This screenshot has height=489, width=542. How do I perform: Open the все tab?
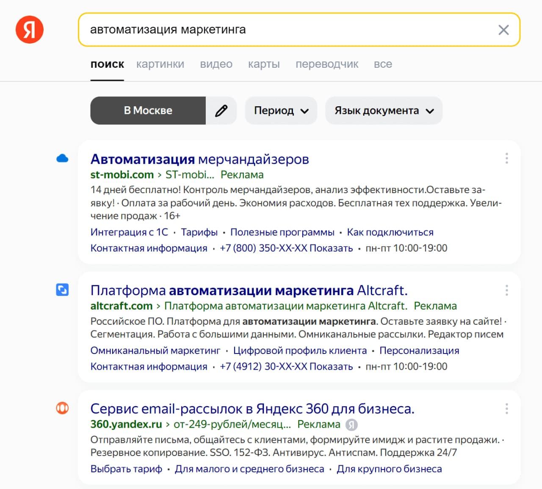[383, 64]
